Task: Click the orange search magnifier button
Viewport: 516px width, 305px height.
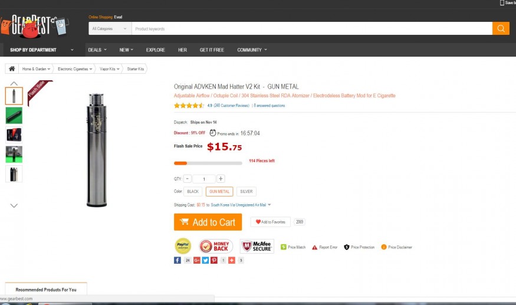Action: 501,28
